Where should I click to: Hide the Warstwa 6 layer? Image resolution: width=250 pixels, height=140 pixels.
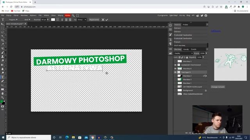click(x=175, y=68)
